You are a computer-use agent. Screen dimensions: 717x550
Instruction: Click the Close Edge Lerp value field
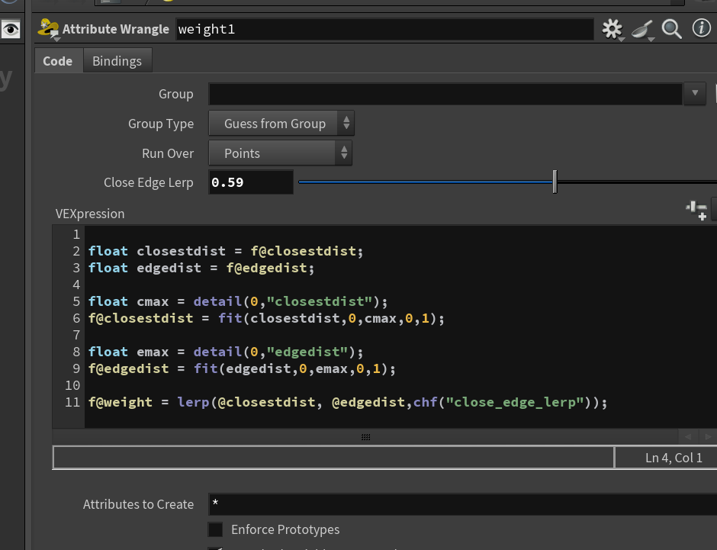tap(251, 182)
